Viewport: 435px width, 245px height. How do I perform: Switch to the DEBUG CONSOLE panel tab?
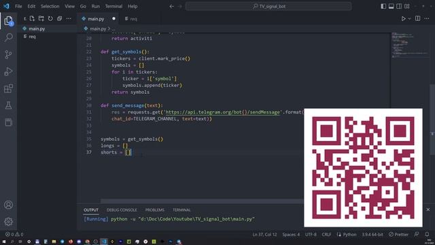point(122,210)
